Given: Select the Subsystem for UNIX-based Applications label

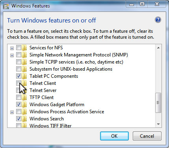Looking at the screenshot, I should pyautogui.click(x=71, y=69).
